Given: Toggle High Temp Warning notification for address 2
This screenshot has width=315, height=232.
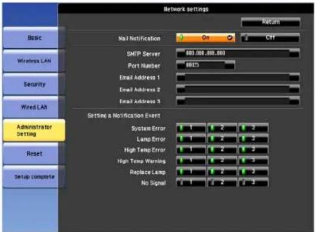Looking at the screenshot, I should pos(222,160).
